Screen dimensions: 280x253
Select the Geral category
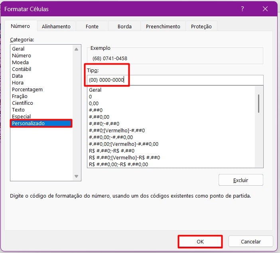pyautogui.click(x=41, y=49)
